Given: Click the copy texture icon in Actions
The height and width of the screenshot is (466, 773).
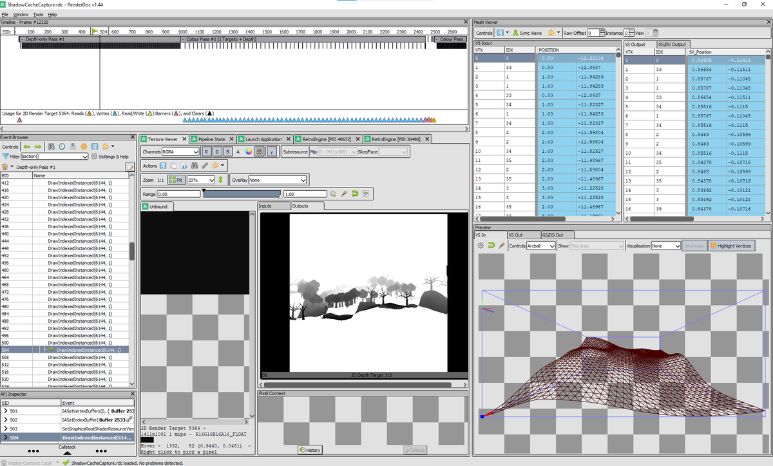Looking at the screenshot, I should point(173,166).
